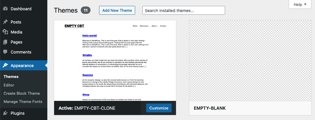315x120 pixels.
Task: Select the EMPTY-BLANK theme thumbnail
Action: [250, 61]
